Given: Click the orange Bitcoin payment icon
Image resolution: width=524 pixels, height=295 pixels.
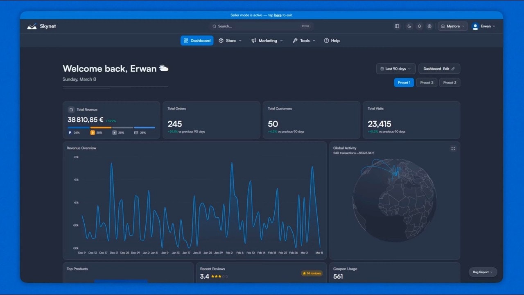Looking at the screenshot, I should (x=93, y=133).
